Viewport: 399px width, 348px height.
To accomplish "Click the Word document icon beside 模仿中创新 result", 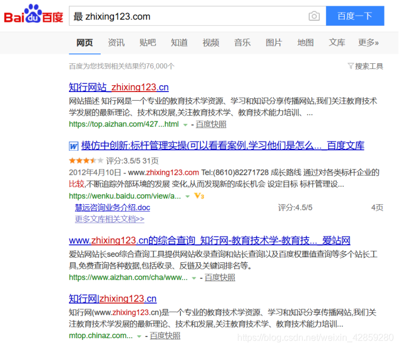I will click(74, 146).
